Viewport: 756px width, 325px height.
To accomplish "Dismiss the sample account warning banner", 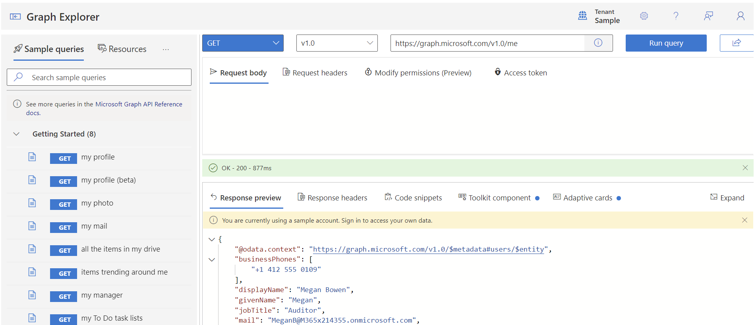I will tap(745, 220).
